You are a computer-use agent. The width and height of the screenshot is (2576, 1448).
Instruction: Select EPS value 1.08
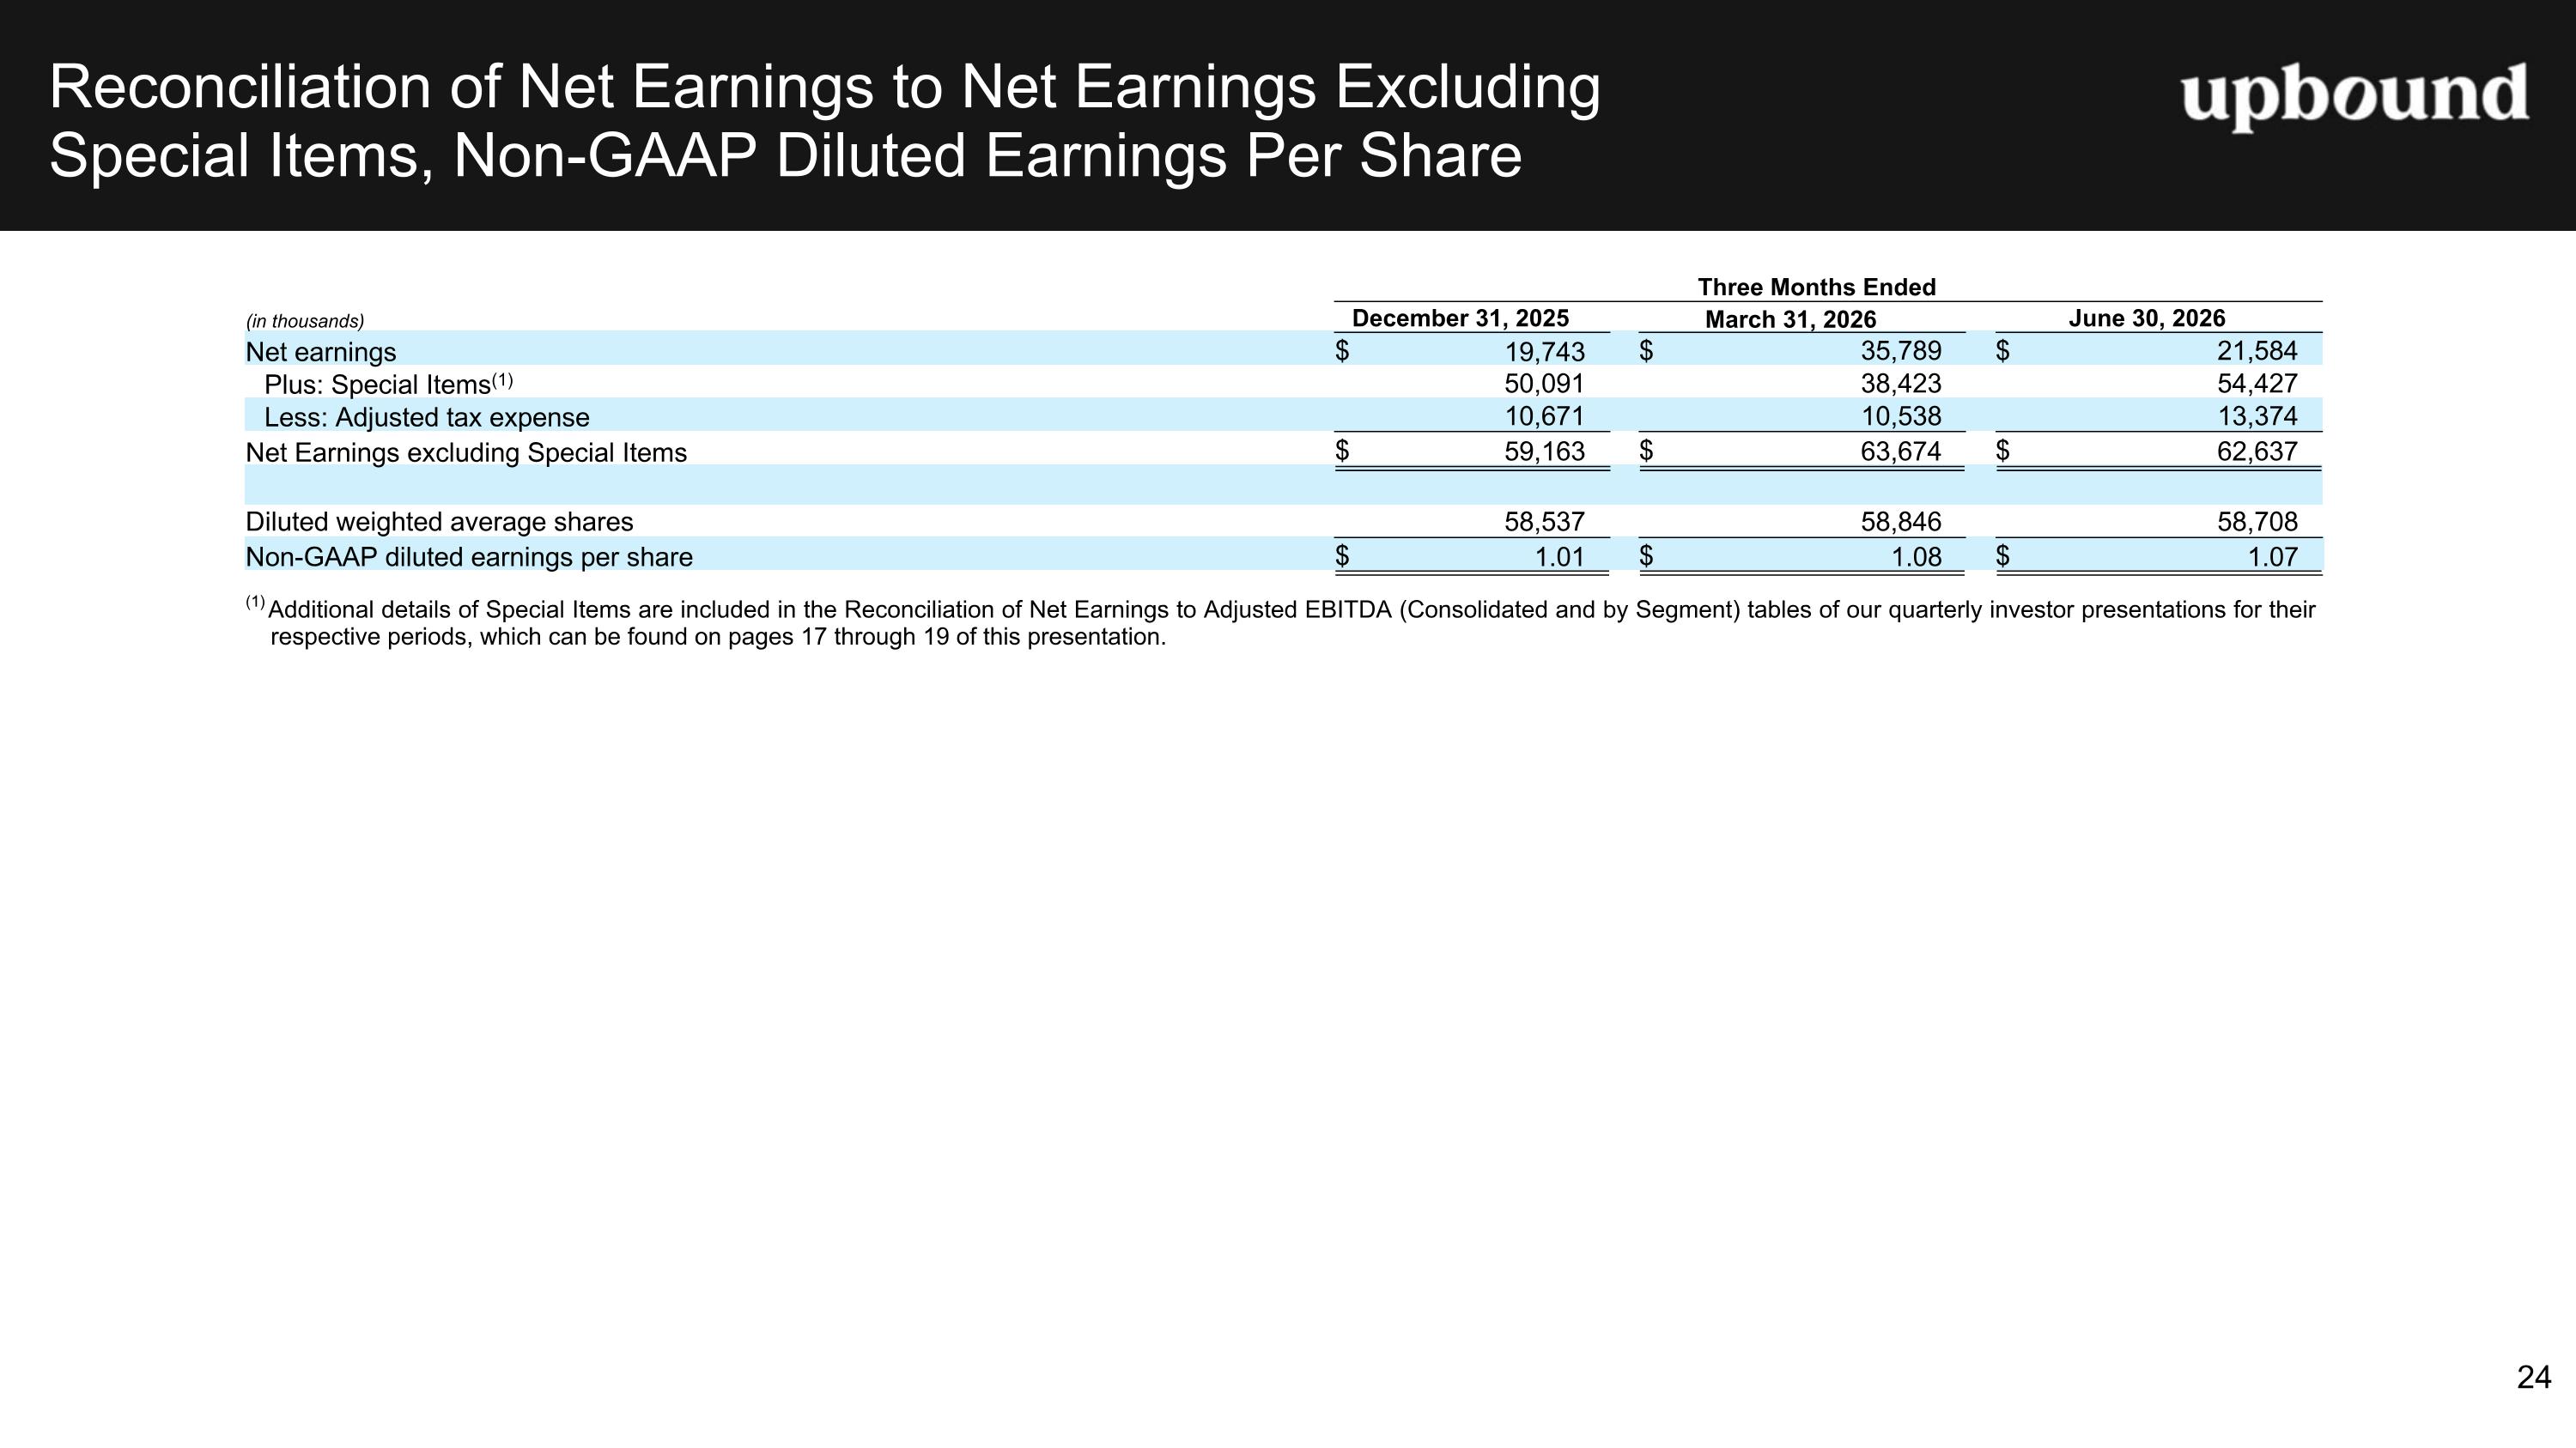[x=1916, y=558]
